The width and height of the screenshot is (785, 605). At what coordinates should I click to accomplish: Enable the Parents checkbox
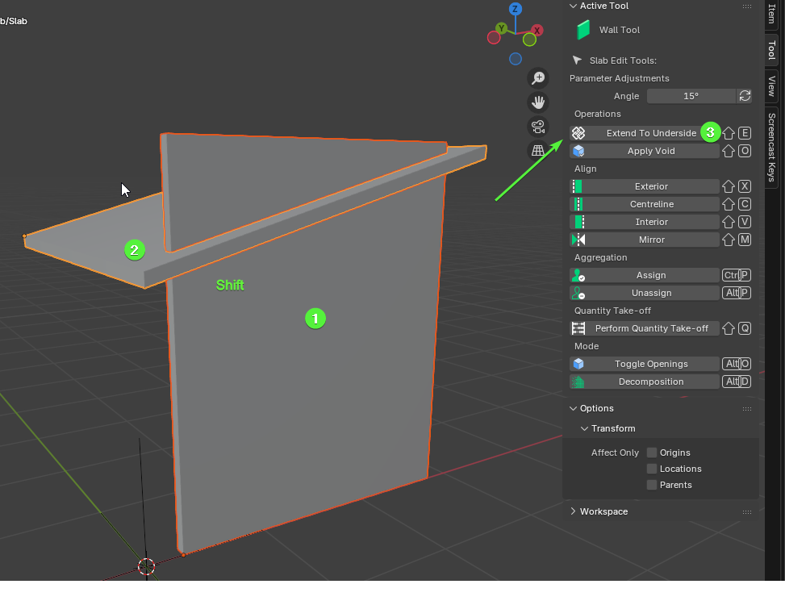click(x=652, y=484)
